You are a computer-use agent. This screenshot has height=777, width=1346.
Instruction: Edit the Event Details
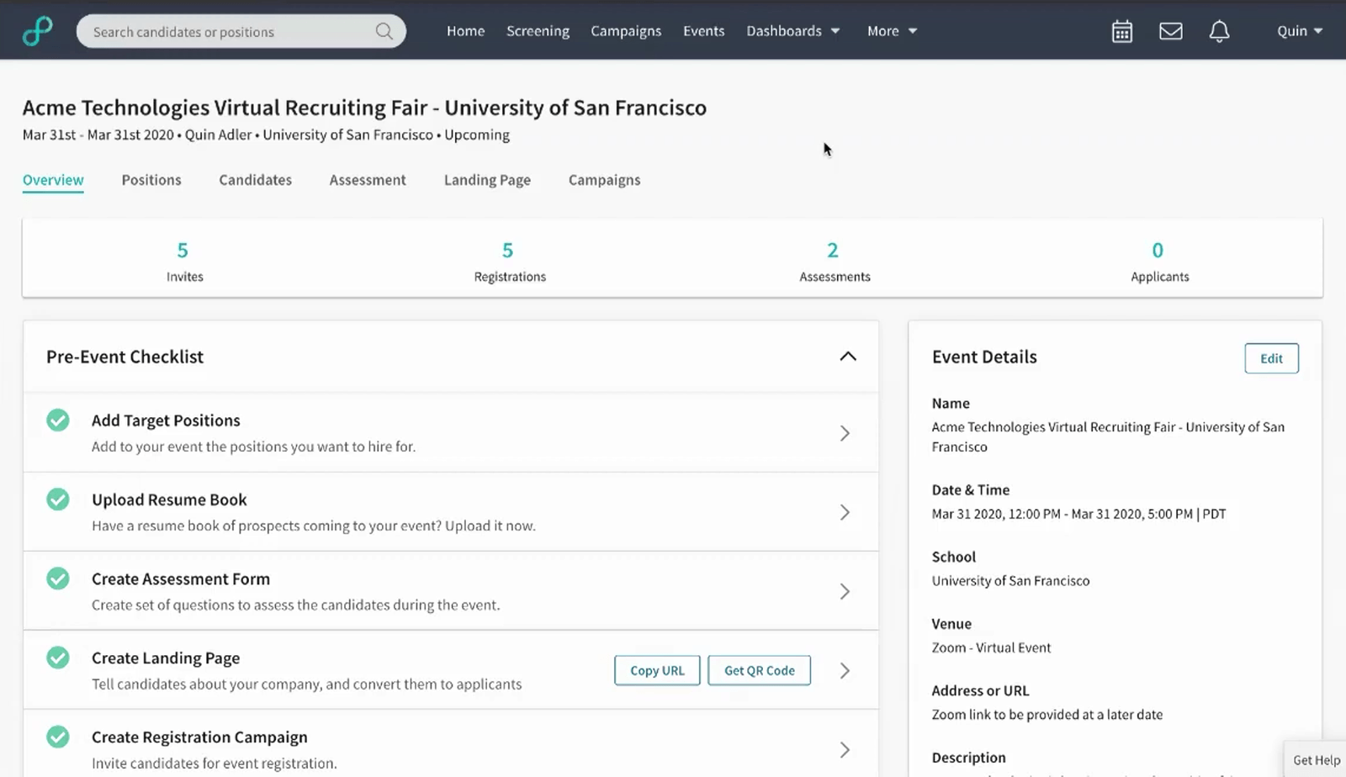1271,357
